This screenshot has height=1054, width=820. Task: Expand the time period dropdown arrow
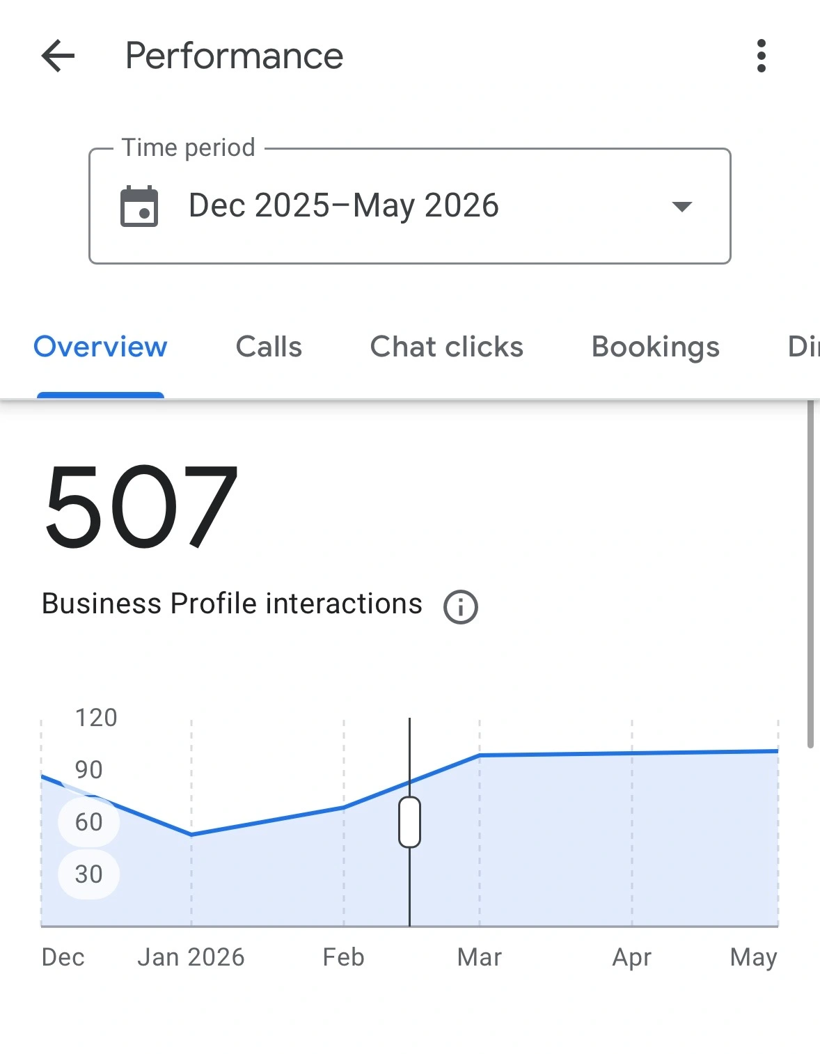coord(681,206)
